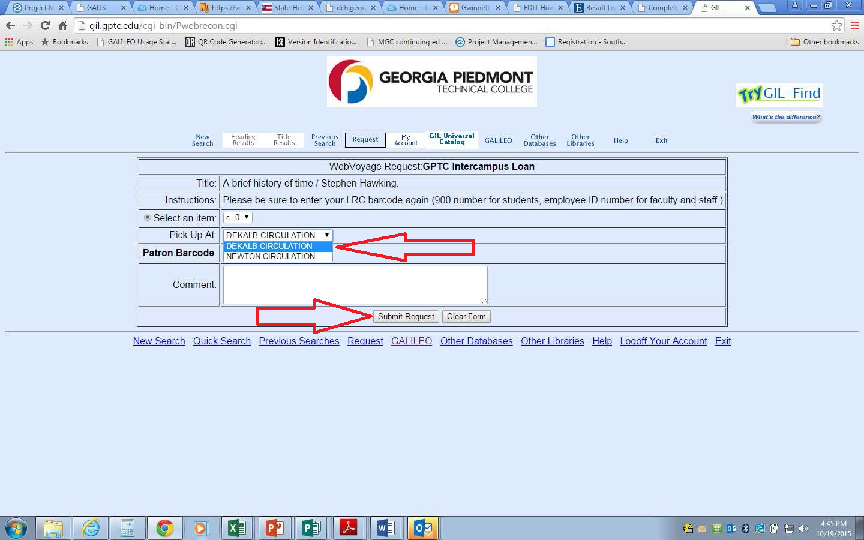
Task: Switch to Google Chrome in the taskbar
Action: click(164, 529)
